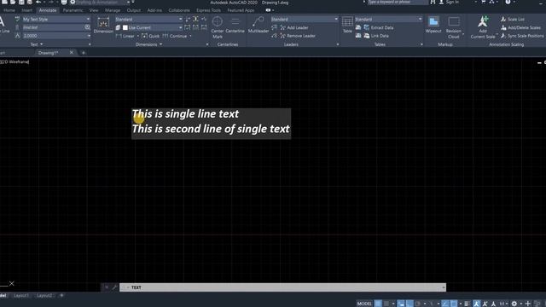Click the Add Leader tool
This screenshot has height=307, width=546.
294,27
